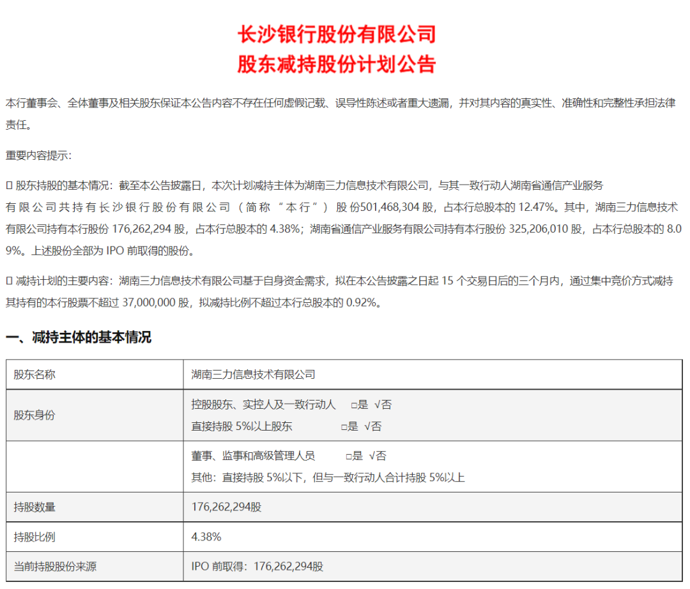This screenshot has height=589, width=690.
Task: Click the √否 mark for 控股股东、实控人及一致行动人
Action: [x=383, y=405]
